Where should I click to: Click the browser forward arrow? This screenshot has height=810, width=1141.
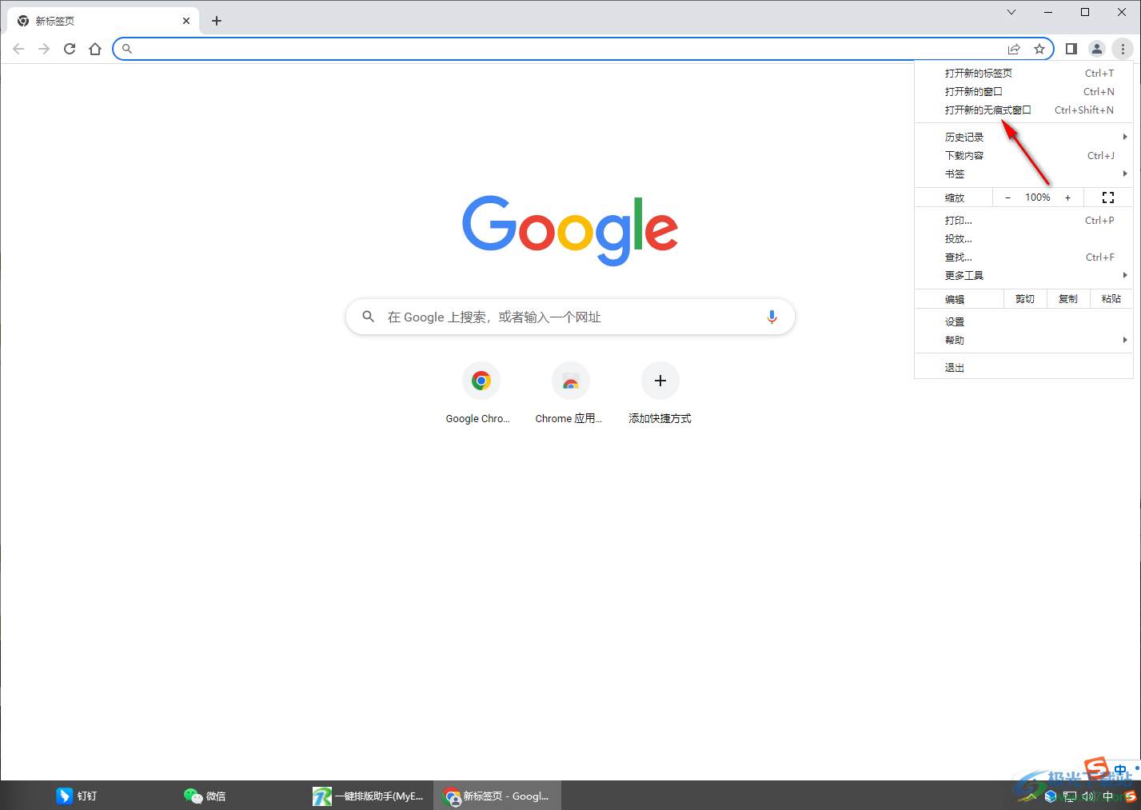[44, 49]
